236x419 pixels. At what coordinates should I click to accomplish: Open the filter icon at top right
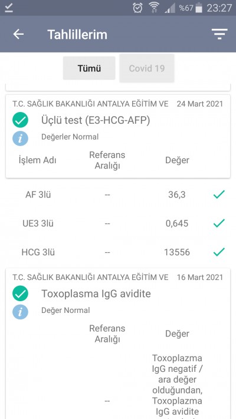point(219,34)
